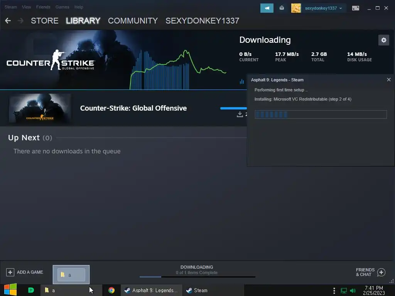Open download settings gear
The height and width of the screenshot is (296, 395).
pyautogui.click(x=384, y=40)
